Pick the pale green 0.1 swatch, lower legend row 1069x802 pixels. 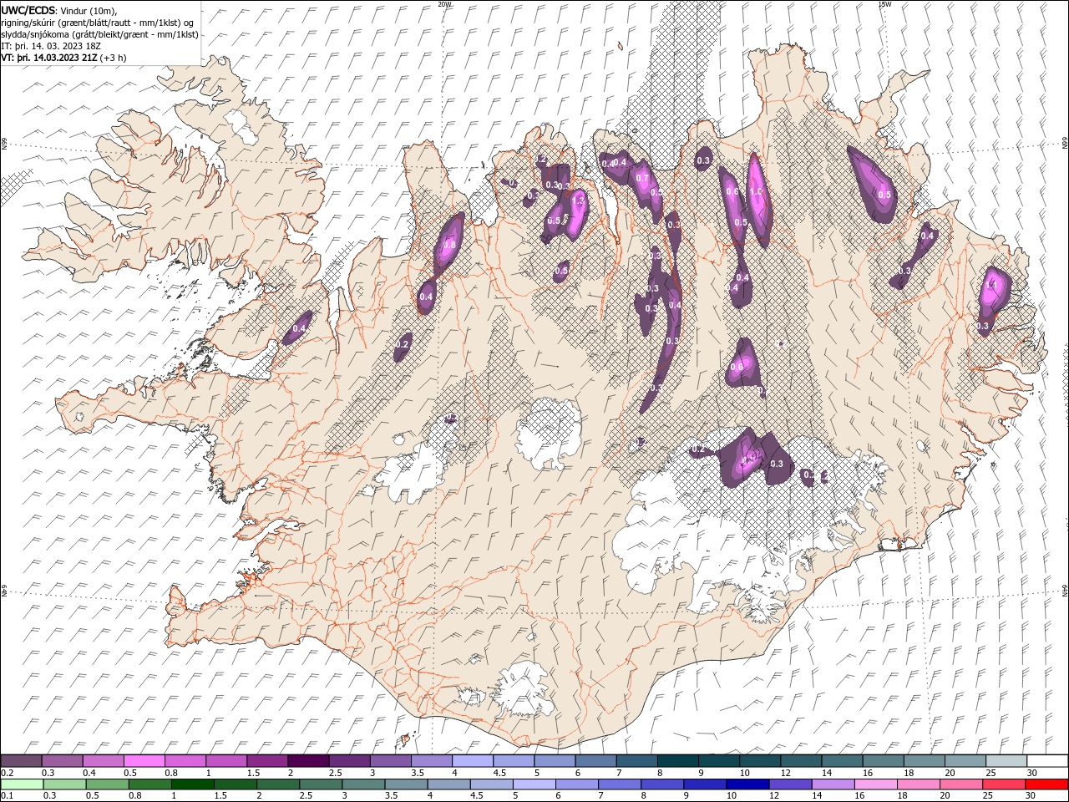click(23, 784)
